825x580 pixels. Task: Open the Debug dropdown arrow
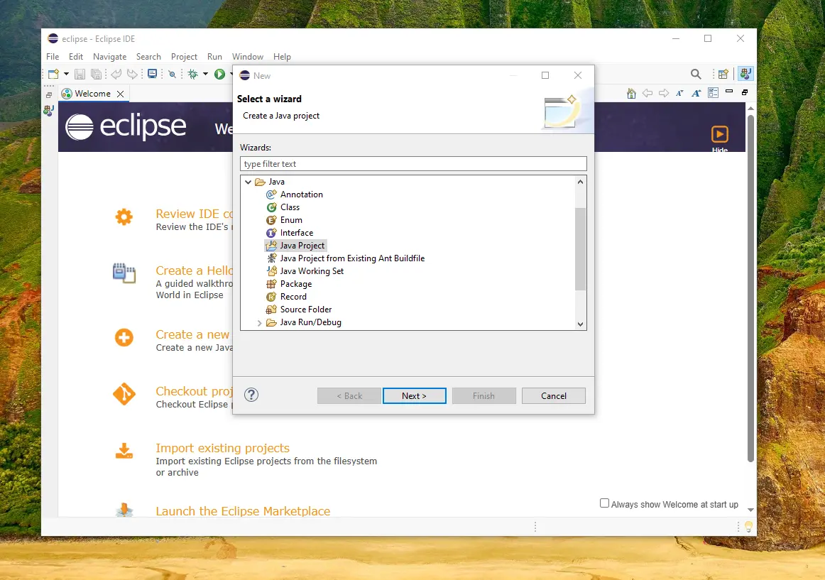point(206,75)
